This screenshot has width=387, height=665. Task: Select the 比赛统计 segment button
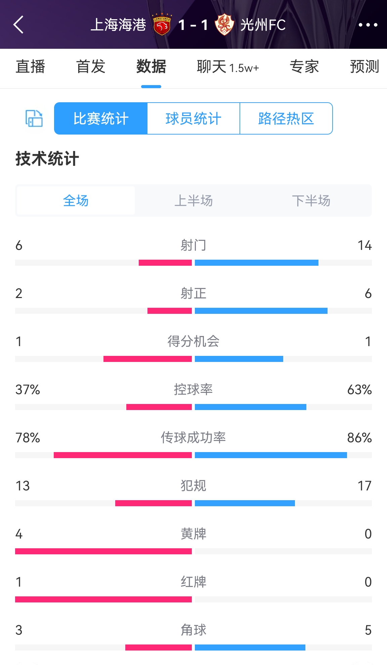[101, 118]
